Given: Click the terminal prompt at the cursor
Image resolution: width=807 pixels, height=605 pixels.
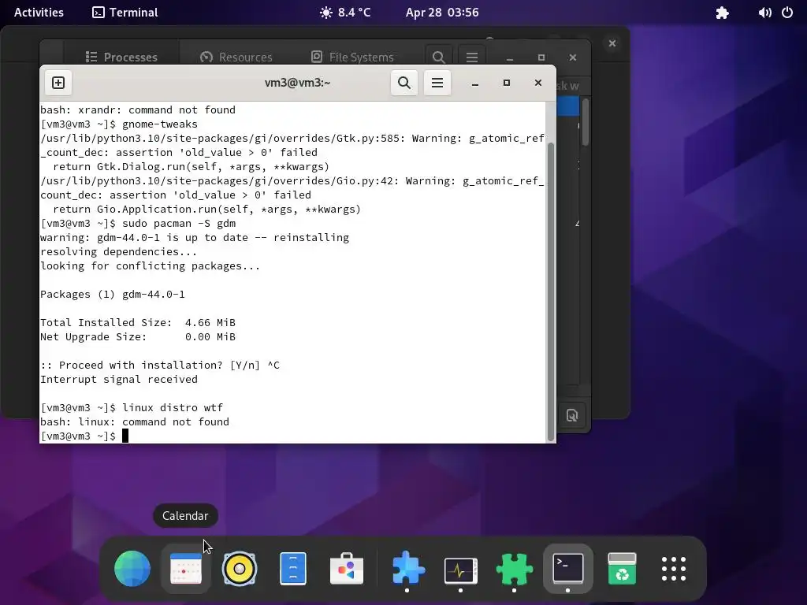Looking at the screenshot, I should pos(125,436).
